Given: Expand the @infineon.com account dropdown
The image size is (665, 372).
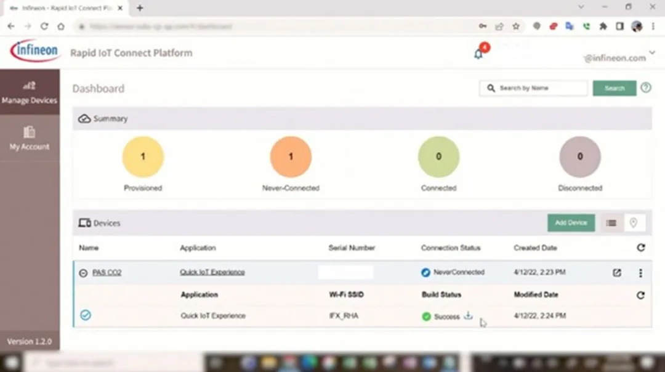Looking at the screenshot, I should [652, 53].
